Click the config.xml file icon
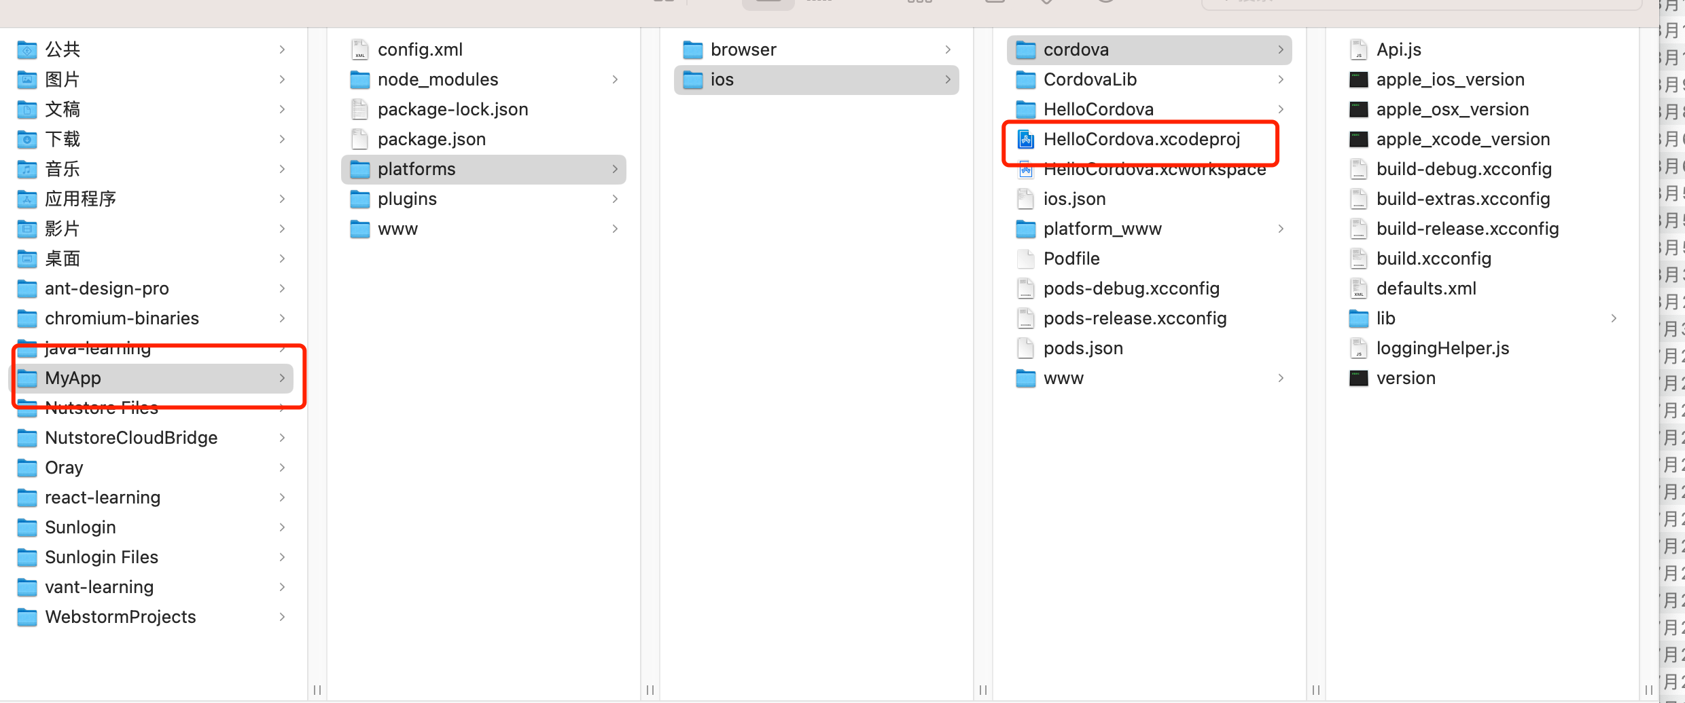This screenshot has height=703, width=1685. pyautogui.click(x=359, y=50)
